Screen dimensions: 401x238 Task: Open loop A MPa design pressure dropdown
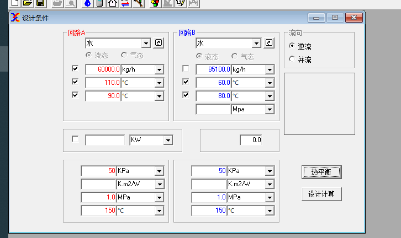[x=159, y=198]
